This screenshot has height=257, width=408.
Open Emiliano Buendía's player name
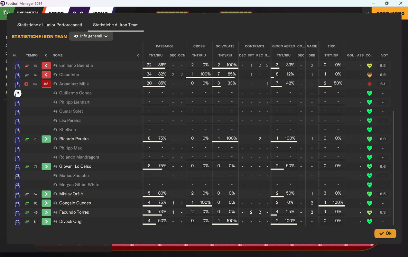click(76, 66)
